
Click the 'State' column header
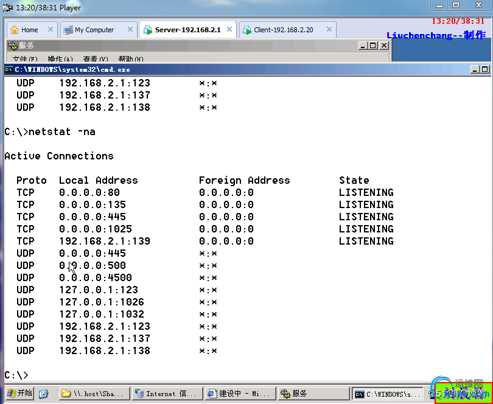click(x=354, y=180)
